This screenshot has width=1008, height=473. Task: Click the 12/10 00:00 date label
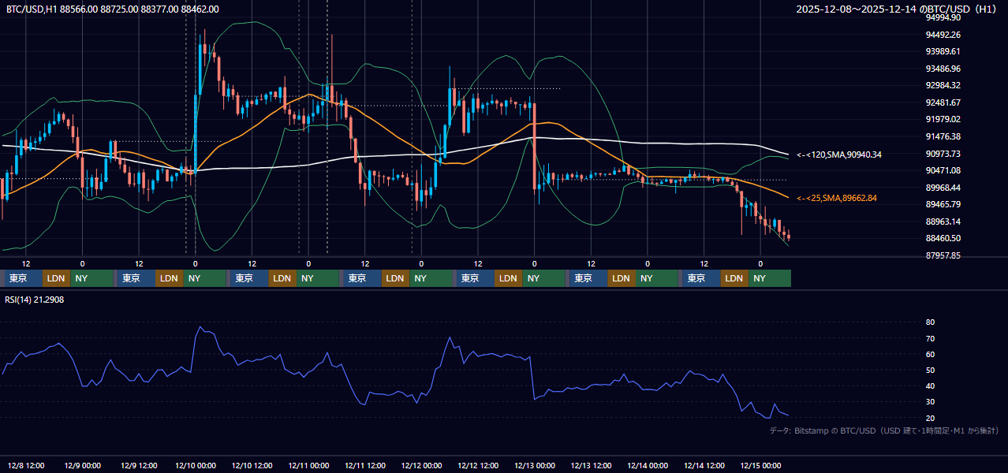(x=196, y=465)
